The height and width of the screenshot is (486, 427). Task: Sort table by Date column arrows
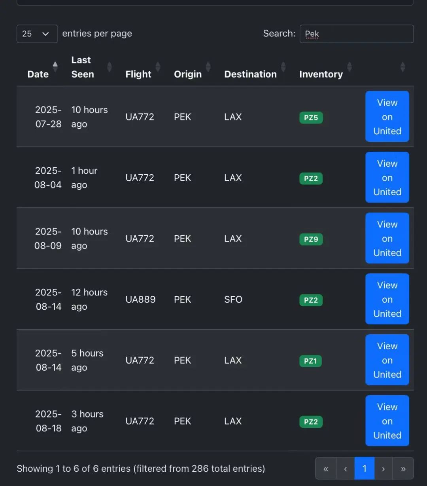pos(55,67)
